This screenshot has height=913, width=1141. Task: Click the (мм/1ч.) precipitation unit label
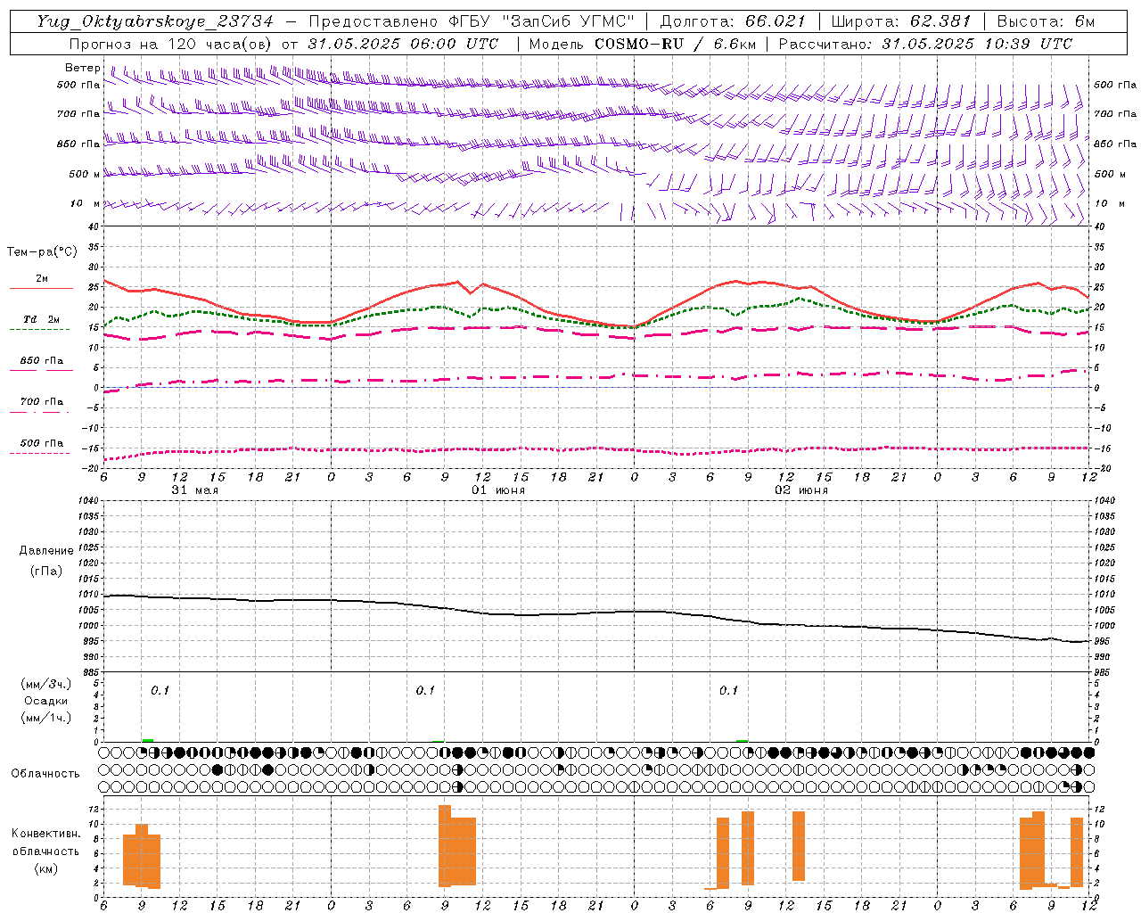click(x=46, y=718)
